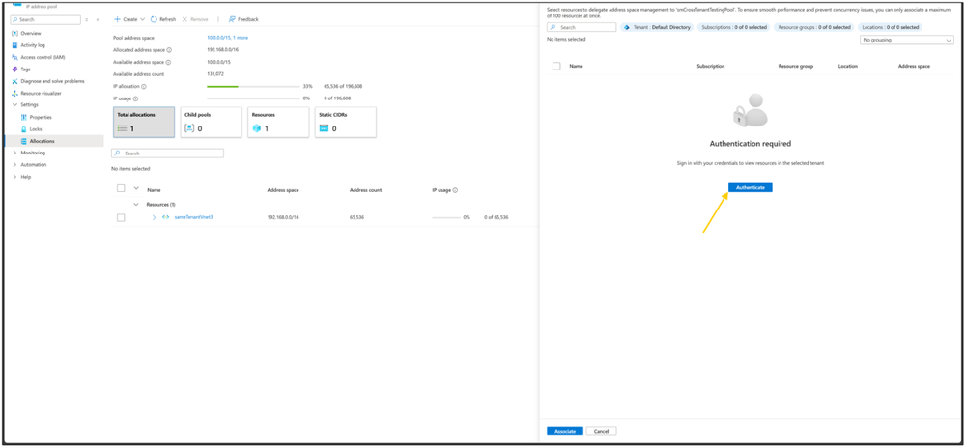
Task: Expand the Automation section
Action: (14, 165)
